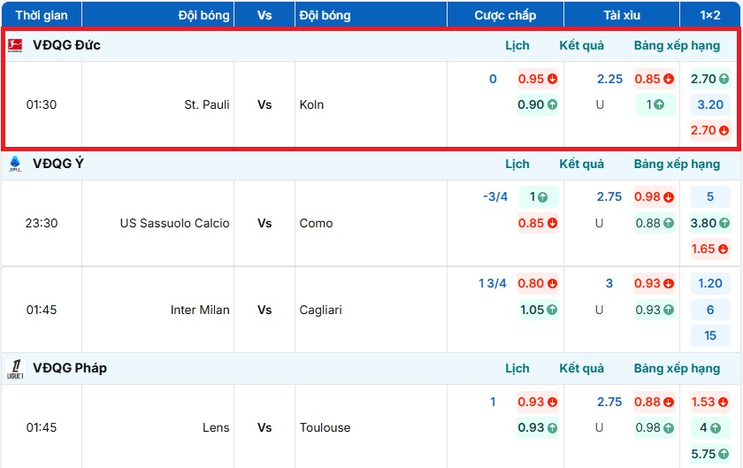Open the Lịch link for VĐQG Đức
Image resolution: width=743 pixels, height=468 pixels.
click(517, 45)
